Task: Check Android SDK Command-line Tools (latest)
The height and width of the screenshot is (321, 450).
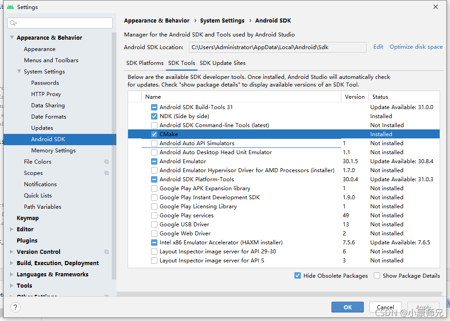Action: pos(154,125)
